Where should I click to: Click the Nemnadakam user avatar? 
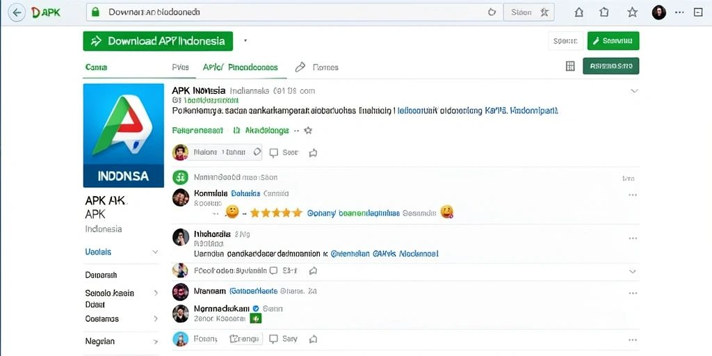pyautogui.click(x=180, y=314)
